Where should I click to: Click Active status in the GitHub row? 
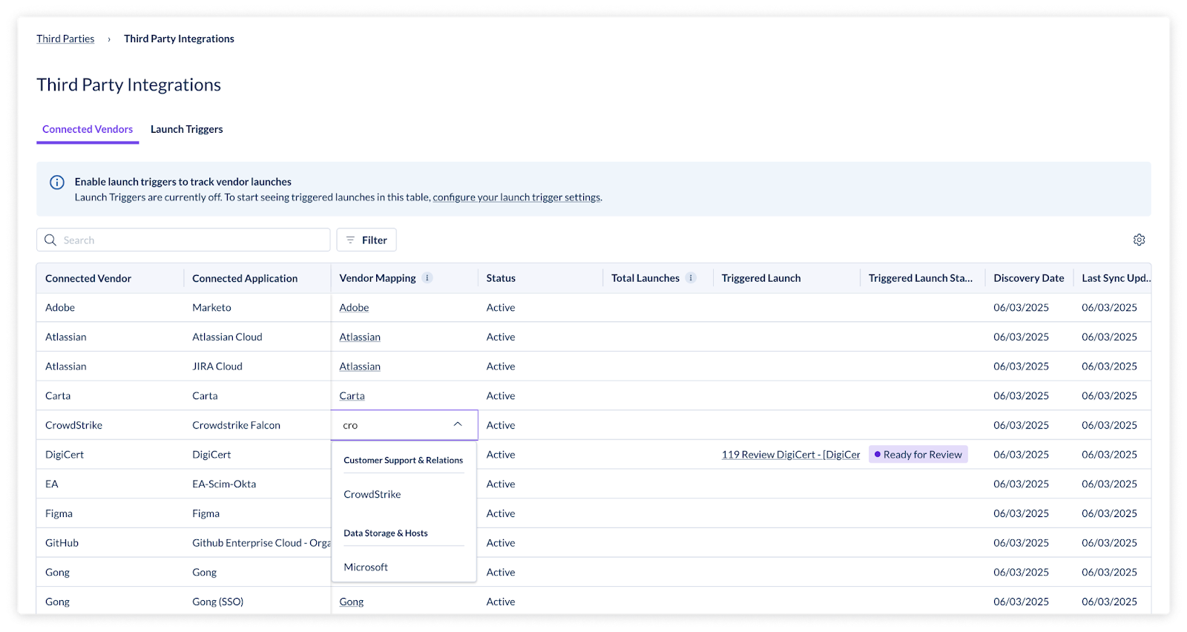[501, 543]
